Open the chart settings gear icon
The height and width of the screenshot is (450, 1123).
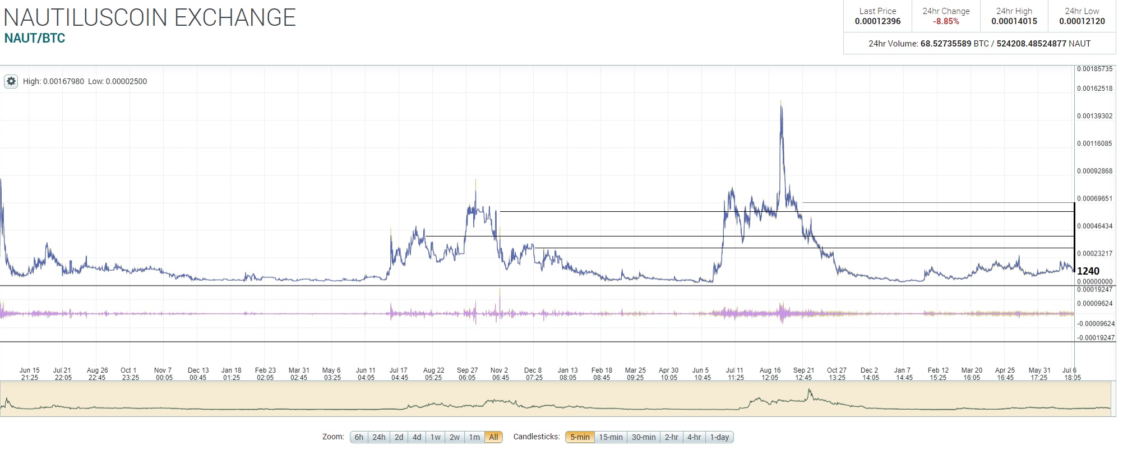(11, 81)
